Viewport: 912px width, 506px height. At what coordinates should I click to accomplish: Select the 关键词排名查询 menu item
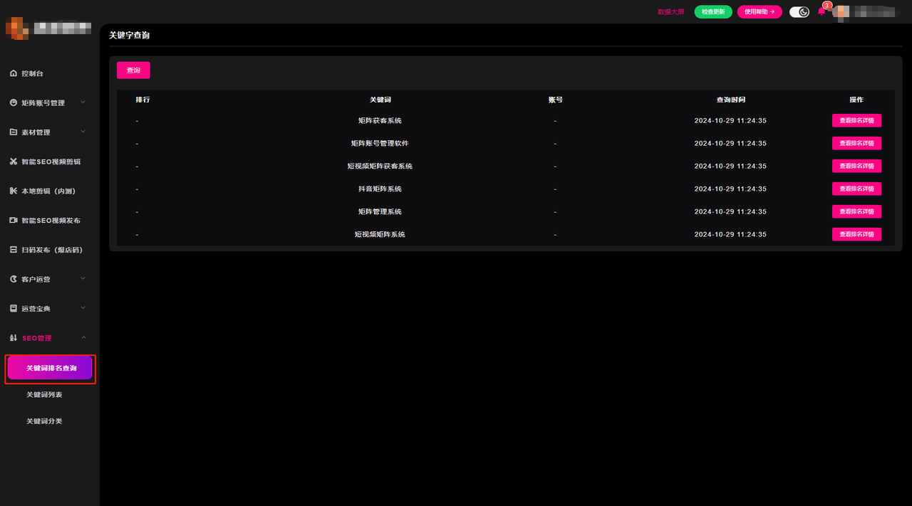click(51, 369)
